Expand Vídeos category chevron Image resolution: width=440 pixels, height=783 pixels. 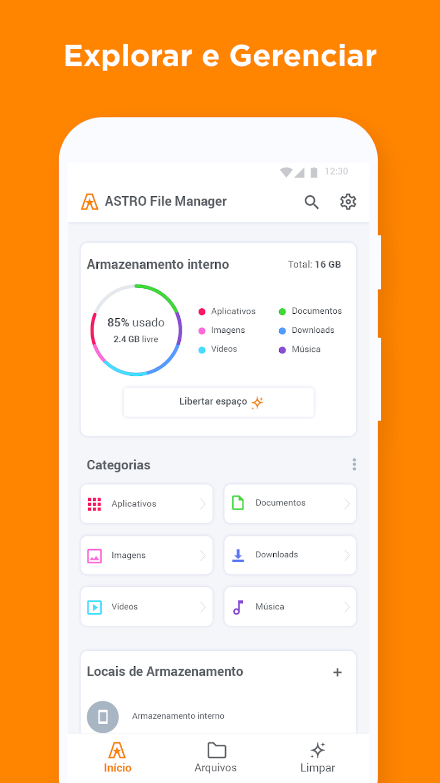[203, 607]
